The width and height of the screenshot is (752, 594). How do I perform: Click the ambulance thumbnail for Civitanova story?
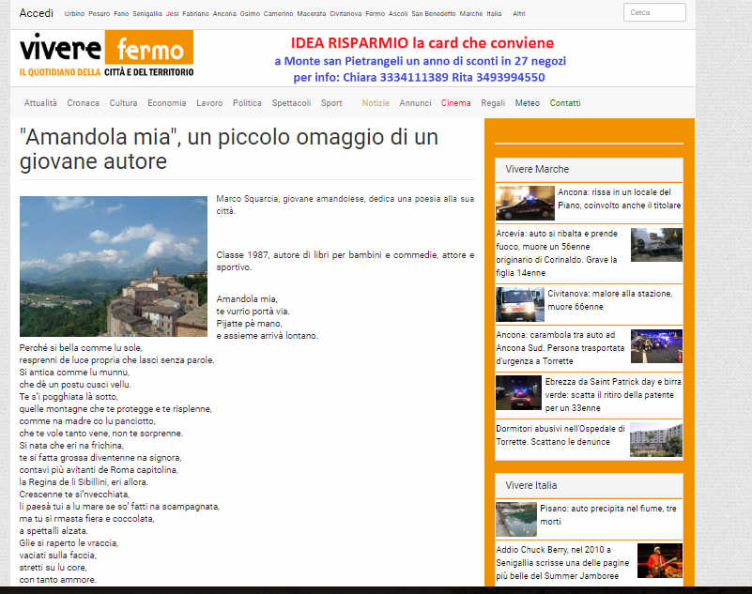[519, 304]
